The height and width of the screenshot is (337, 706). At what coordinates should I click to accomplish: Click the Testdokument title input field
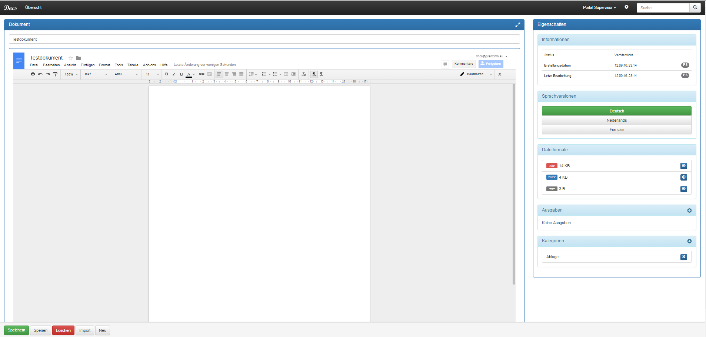click(264, 39)
